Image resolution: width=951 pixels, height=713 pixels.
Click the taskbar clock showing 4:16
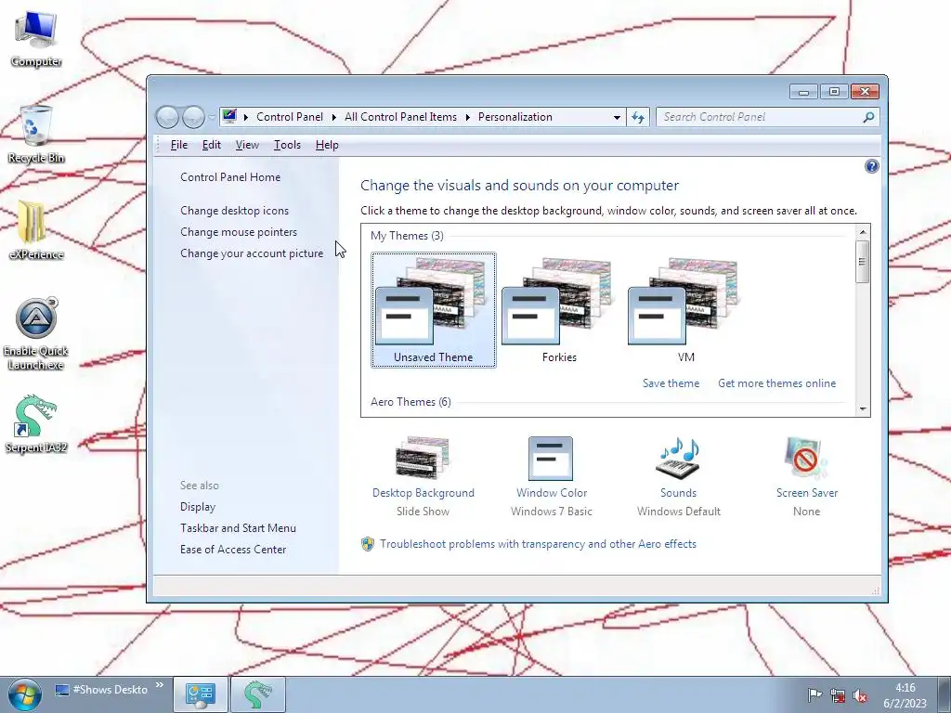pyautogui.click(x=905, y=695)
